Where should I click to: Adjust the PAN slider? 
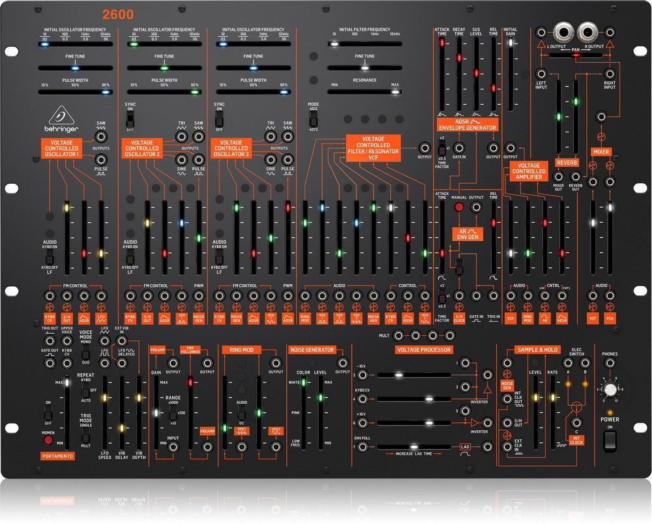[x=576, y=55]
